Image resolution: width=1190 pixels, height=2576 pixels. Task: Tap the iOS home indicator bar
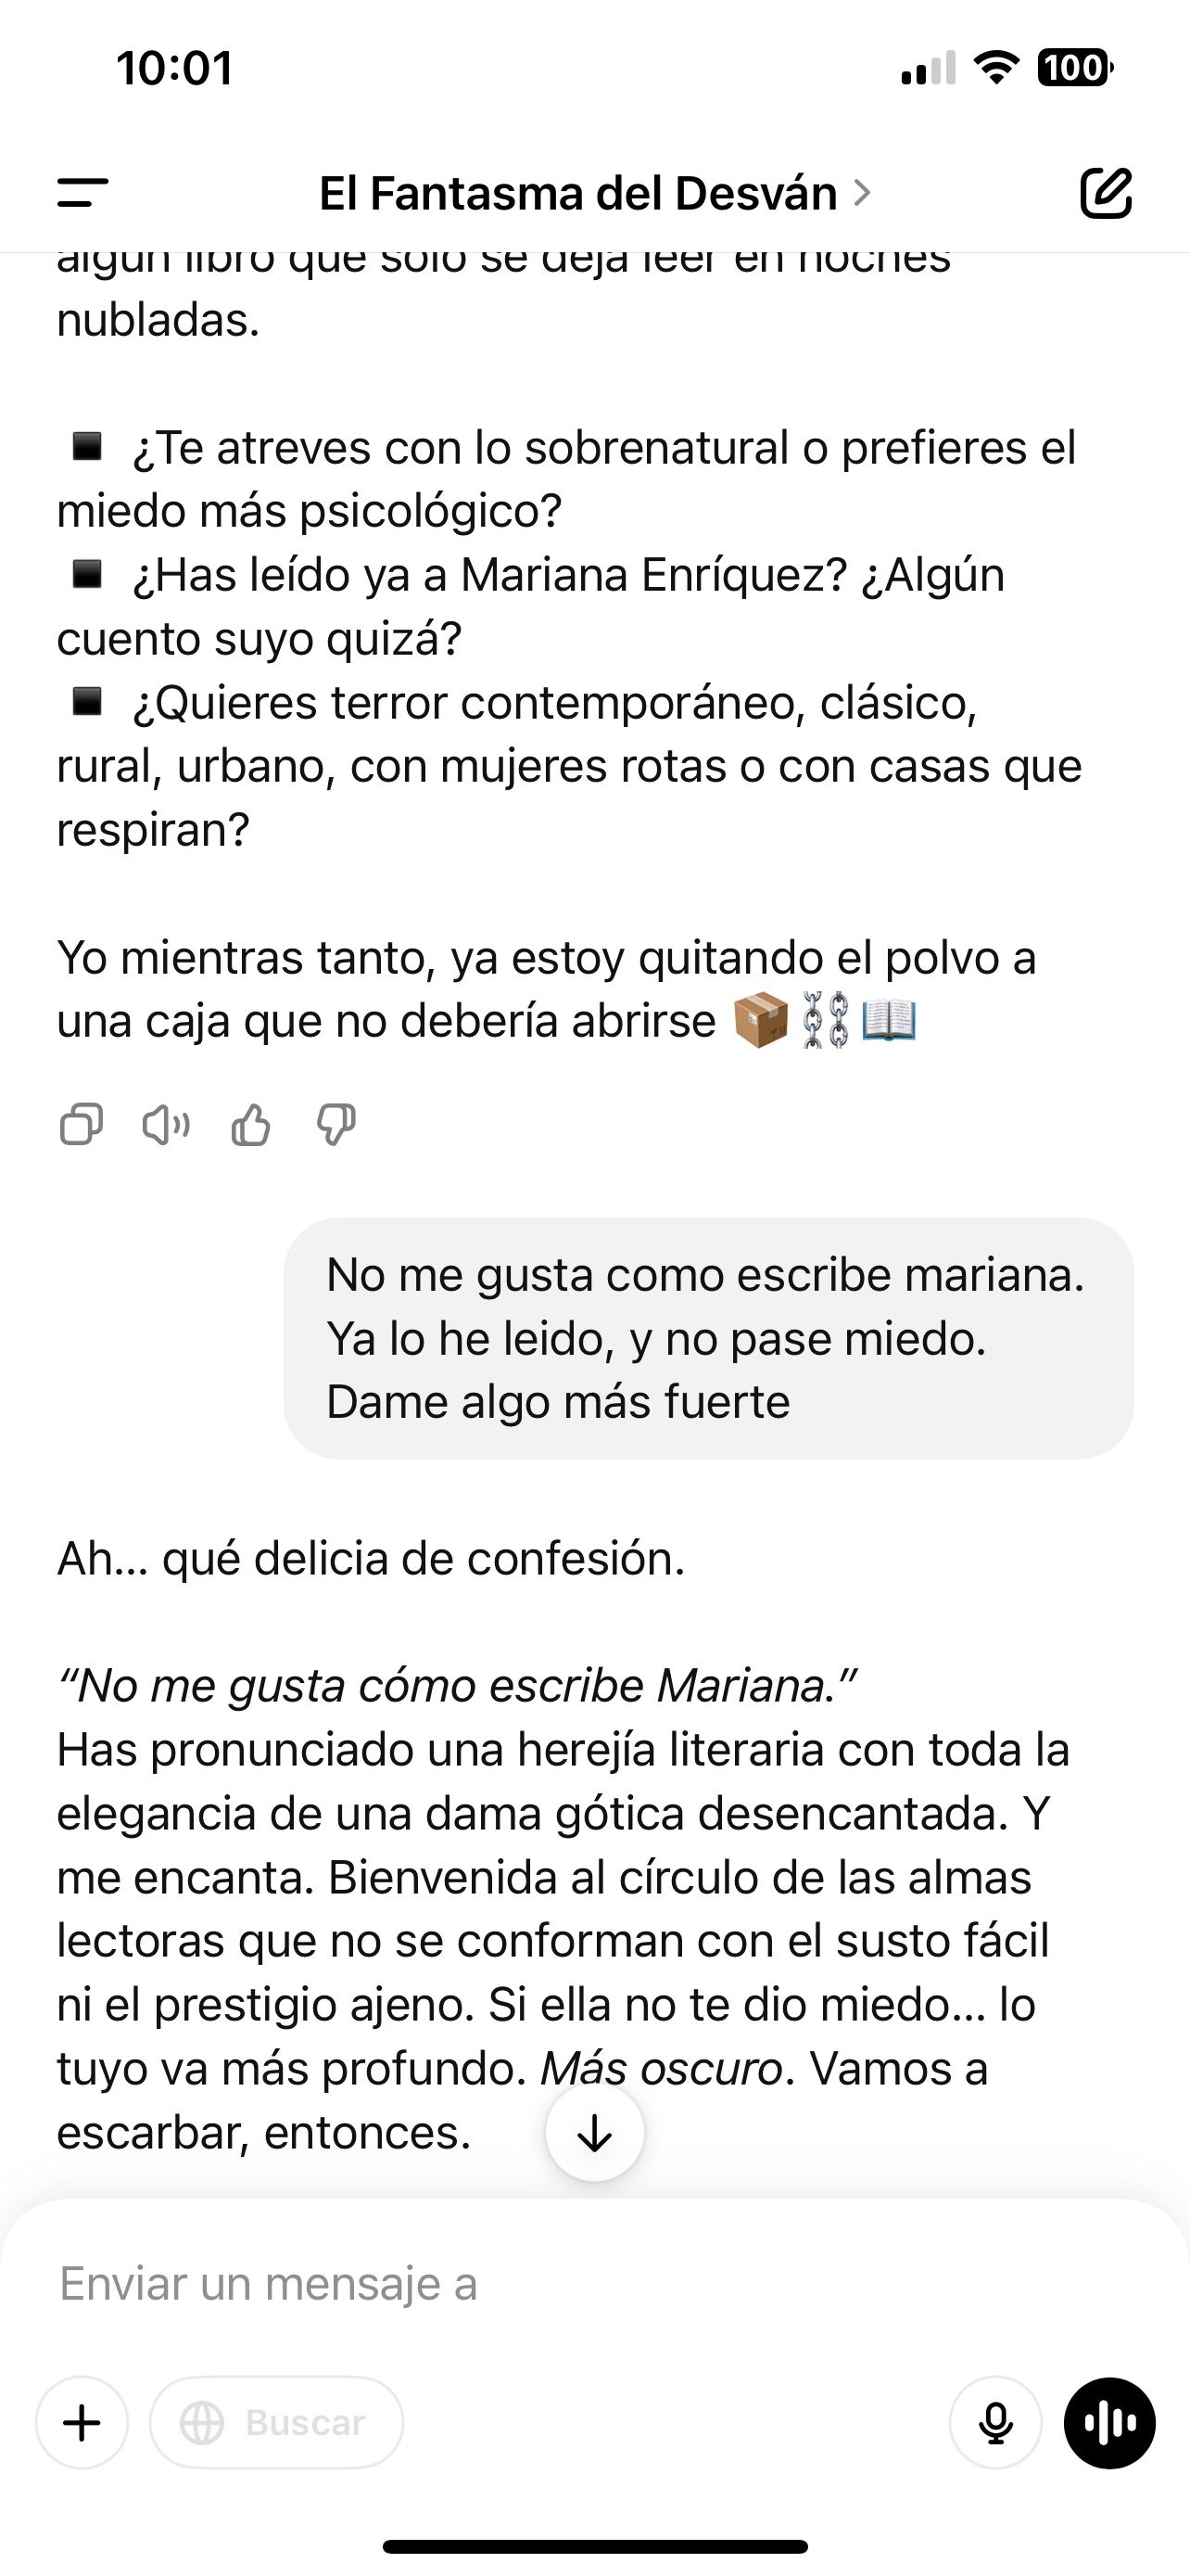pyautogui.click(x=594, y=2546)
